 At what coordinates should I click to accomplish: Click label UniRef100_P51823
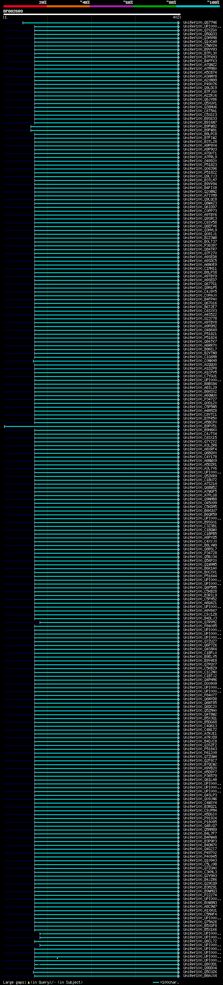200,165
